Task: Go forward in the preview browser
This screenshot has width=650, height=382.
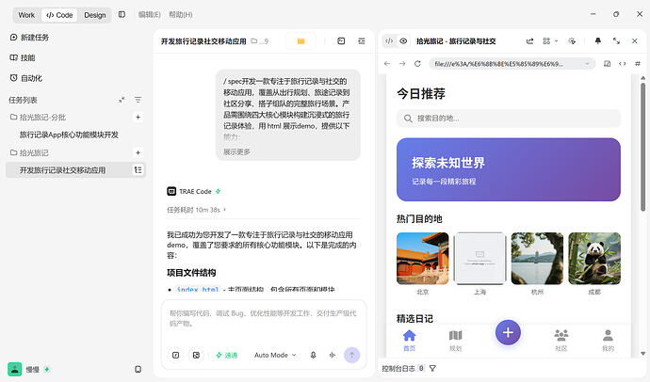Action: (x=402, y=64)
